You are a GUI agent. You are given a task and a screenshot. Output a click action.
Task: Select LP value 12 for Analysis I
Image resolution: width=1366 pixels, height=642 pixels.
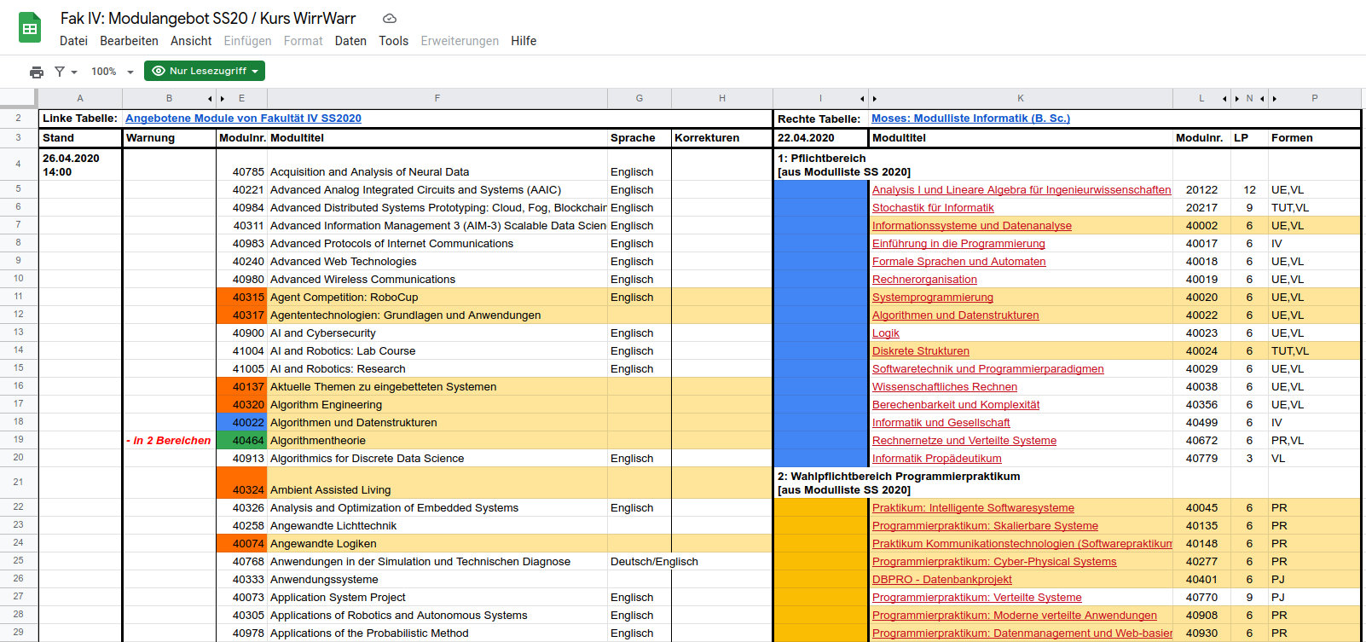coord(1249,190)
